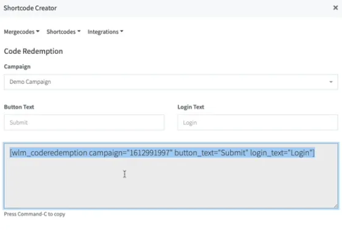Screen dimensions: 342x231
Task: Click the Campaign field label
Action: pos(17,67)
